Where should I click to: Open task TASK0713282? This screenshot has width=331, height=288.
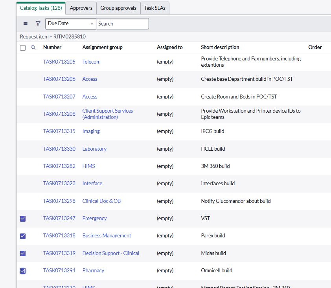(x=59, y=166)
